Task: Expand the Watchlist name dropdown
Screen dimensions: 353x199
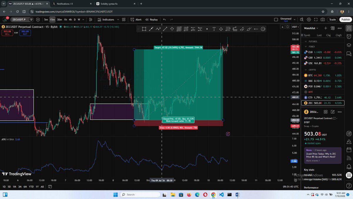Action: [x=312, y=28]
